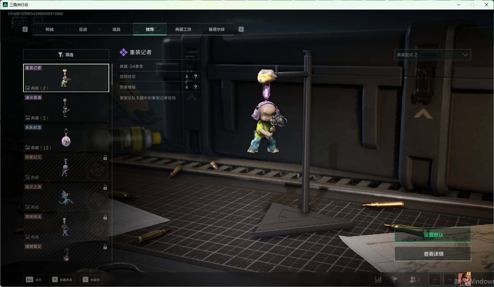Screen dimensions: 494x287
Task: Minimize the 三角洲行动 window
Action: tap(458, 5)
